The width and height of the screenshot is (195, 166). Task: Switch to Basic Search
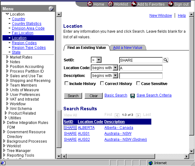click(116, 95)
